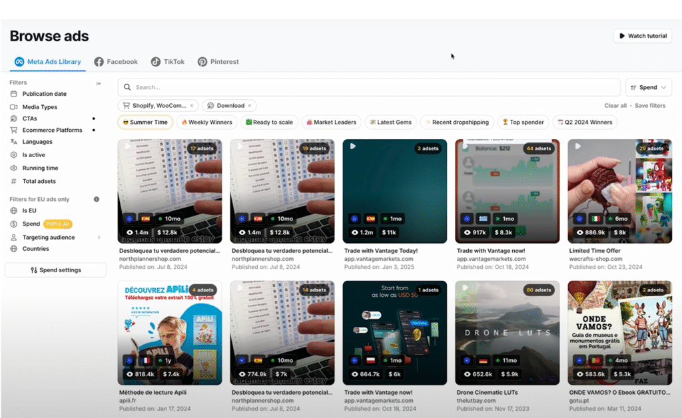Expand the CTAs filter
682x418 pixels.
29,118
